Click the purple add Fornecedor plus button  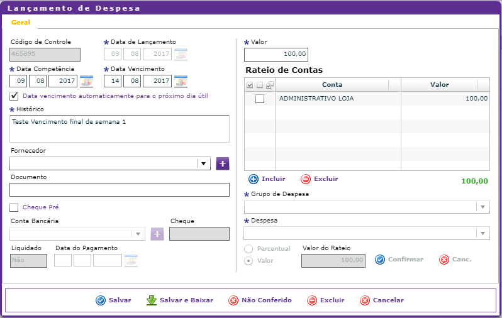click(223, 163)
